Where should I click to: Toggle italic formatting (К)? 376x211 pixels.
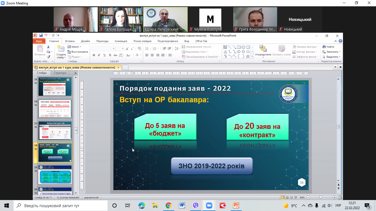point(99,55)
